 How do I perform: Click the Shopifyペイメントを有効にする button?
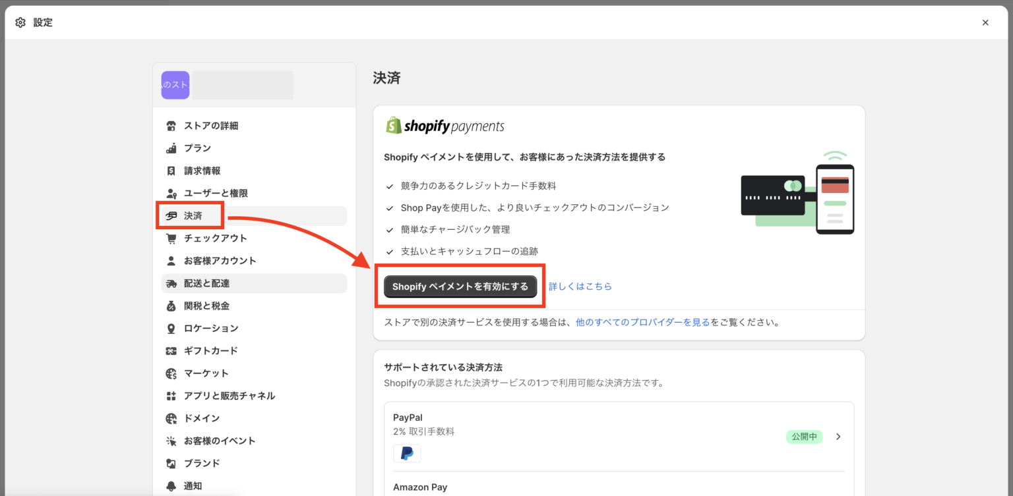(x=460, y=286)
